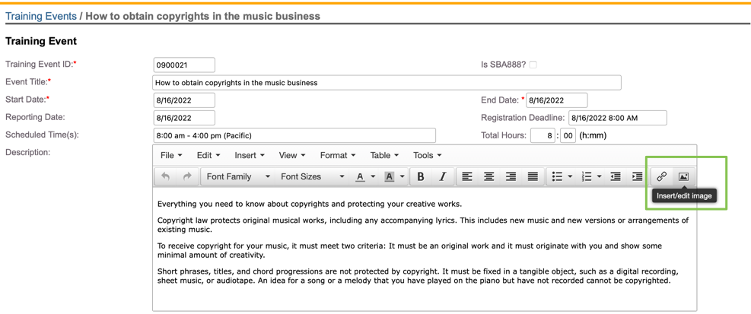Go to Training Events breadcrumb link
This screenshot has width=751, height=314.
[x=41, y=16]
